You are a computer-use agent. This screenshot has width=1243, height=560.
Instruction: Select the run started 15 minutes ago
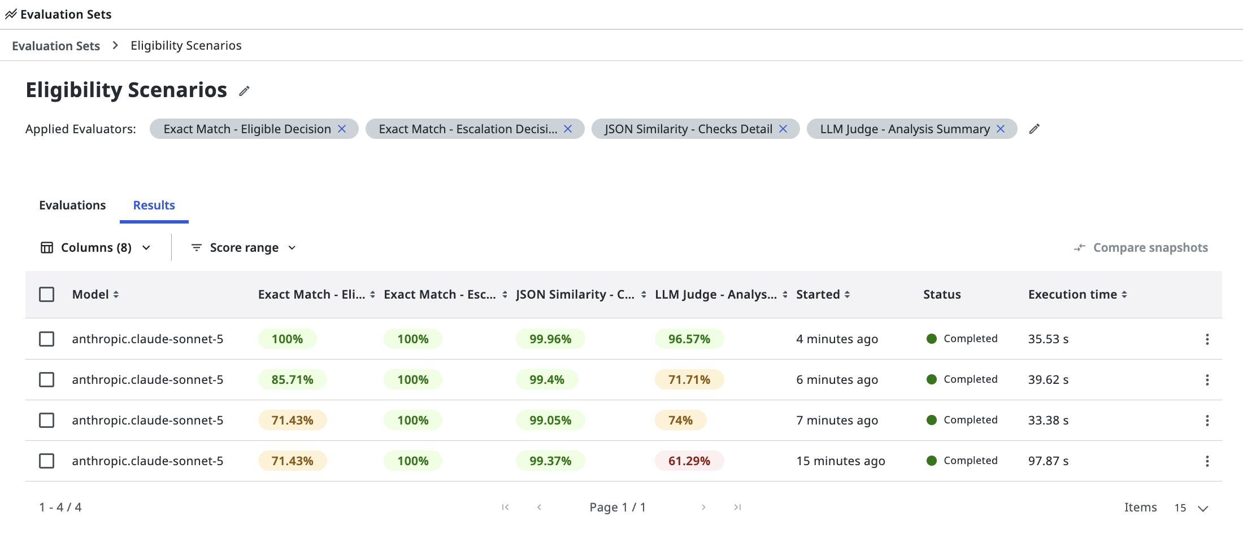(47, 461)
